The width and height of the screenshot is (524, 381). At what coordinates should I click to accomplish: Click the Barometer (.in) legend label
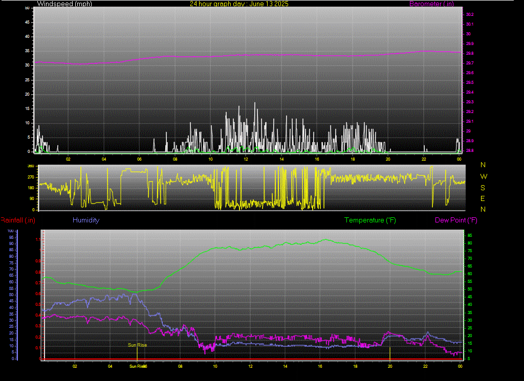431,4
